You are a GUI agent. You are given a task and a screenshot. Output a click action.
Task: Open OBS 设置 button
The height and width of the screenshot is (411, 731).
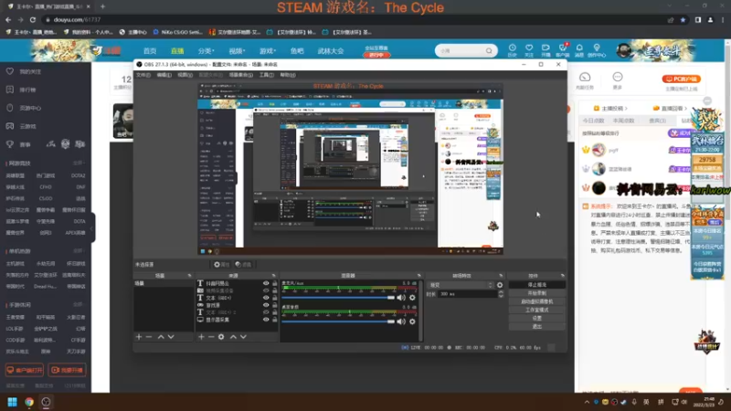coord(536,318)
